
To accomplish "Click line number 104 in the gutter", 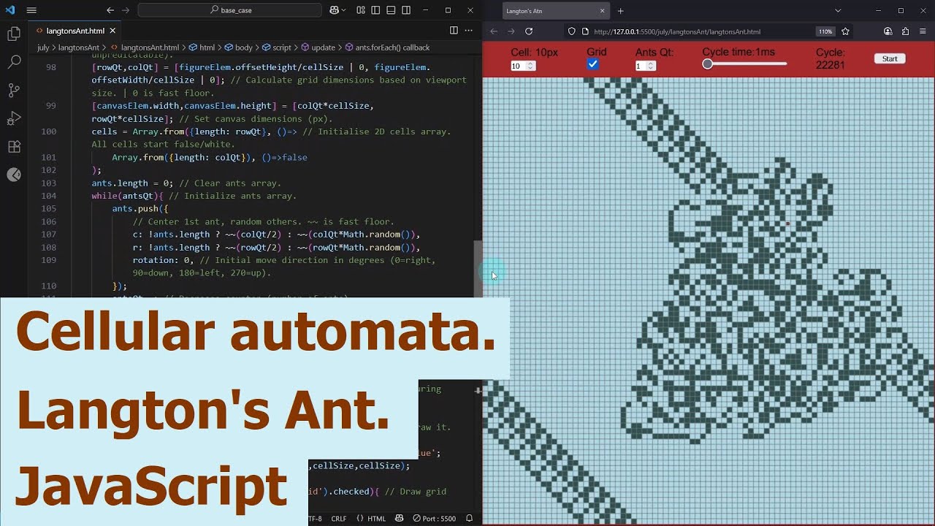I will coord(49,196).
